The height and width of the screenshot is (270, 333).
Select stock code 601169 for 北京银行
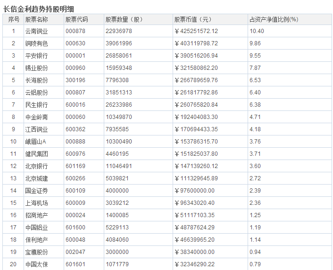coord(75,166)
